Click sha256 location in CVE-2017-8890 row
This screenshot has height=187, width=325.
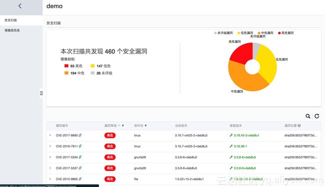[300, 135]
